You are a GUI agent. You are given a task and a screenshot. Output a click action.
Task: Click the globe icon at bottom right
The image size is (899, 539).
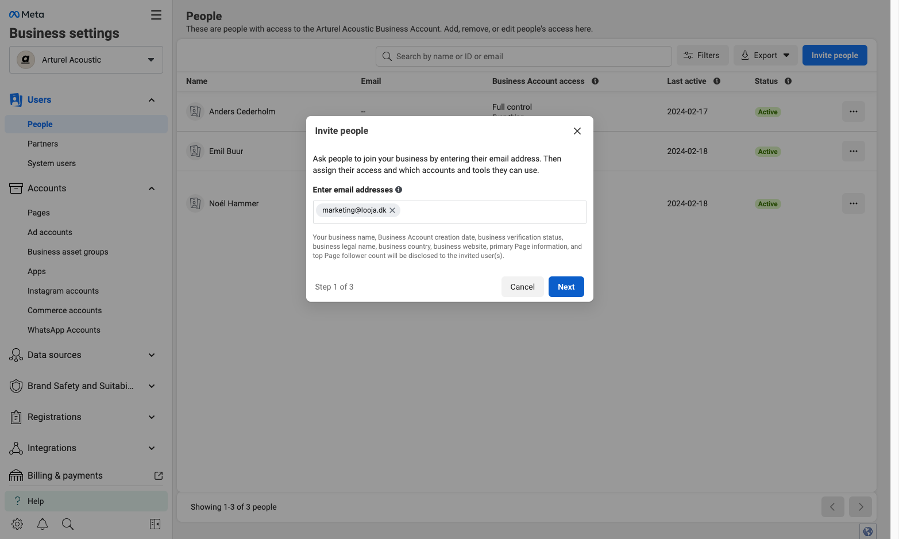pos(868,532)
